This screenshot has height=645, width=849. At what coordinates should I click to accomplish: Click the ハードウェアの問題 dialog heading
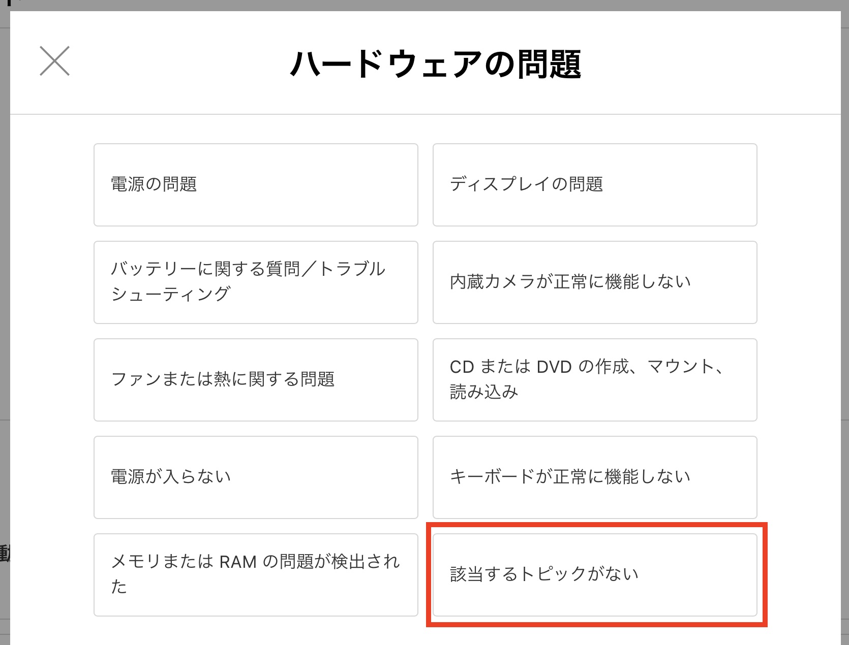click(435, 64)
